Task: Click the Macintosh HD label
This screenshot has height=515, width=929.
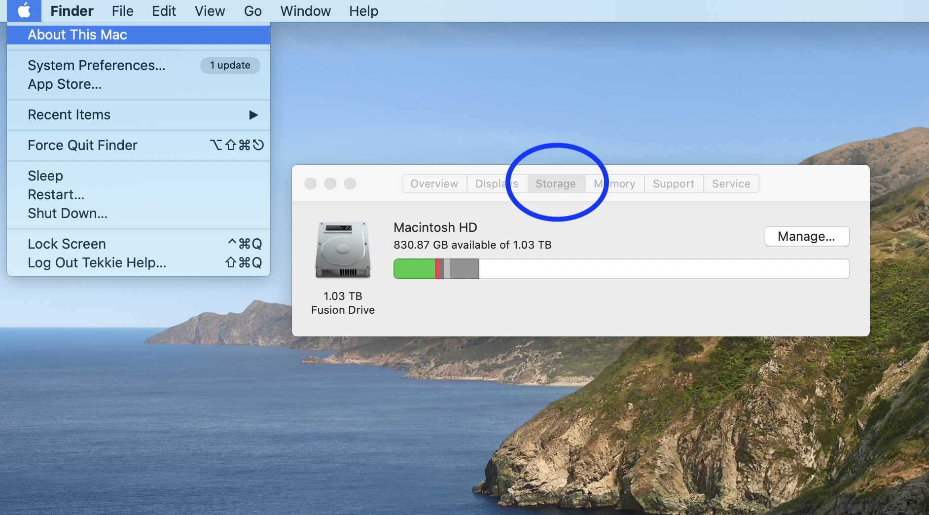Action: (435, 227)
